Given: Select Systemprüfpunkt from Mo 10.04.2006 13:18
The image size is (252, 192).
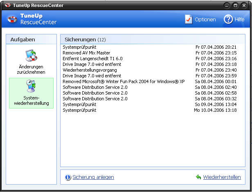Looking at the screenshot, I should coord(149,110).
